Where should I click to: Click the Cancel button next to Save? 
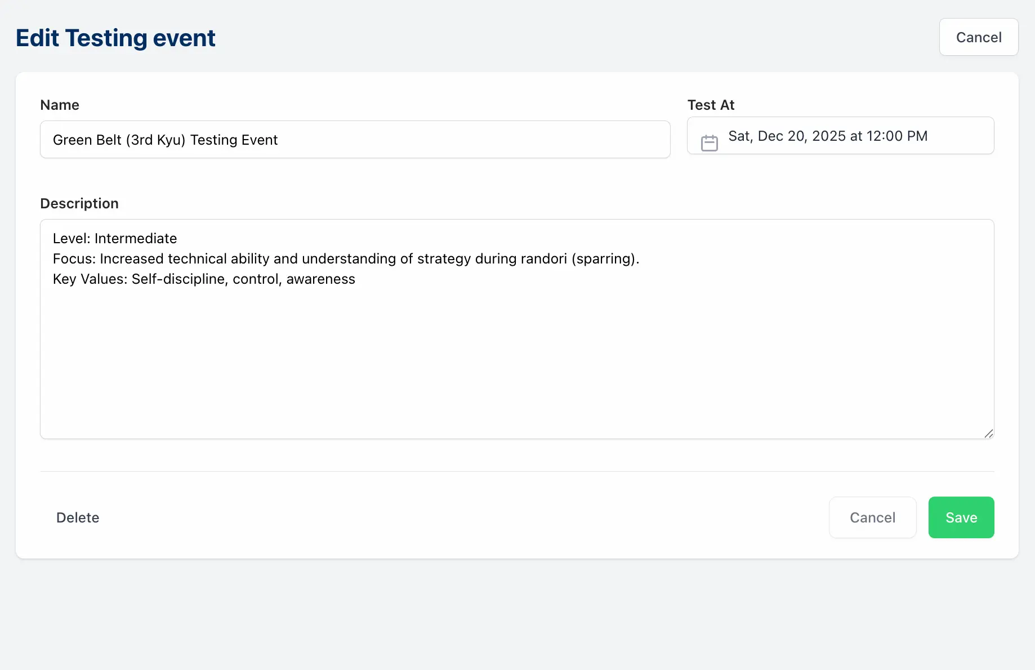tap(872, 517)
